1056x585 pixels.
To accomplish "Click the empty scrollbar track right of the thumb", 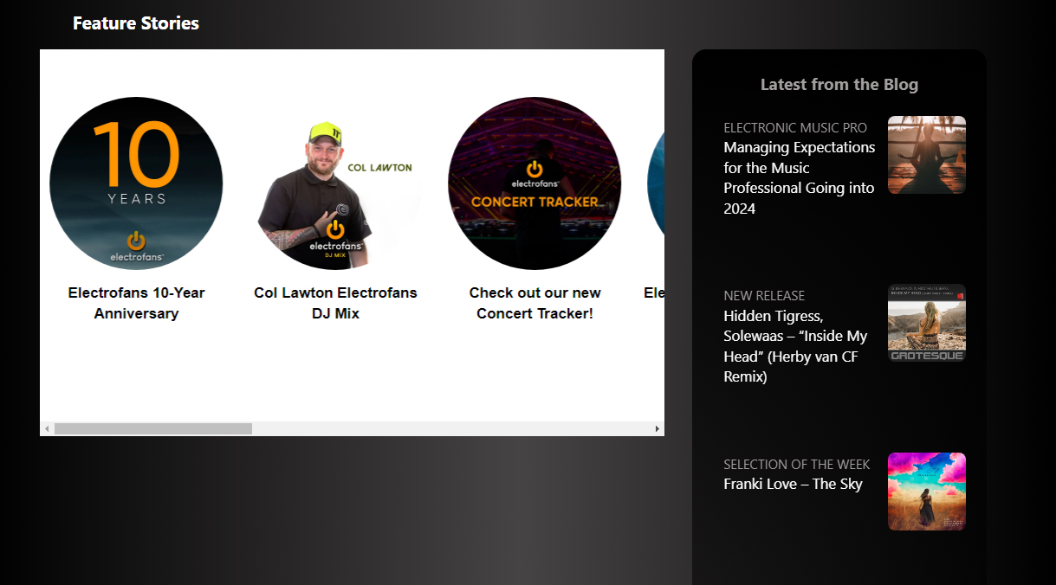I will tap(450, 428).
